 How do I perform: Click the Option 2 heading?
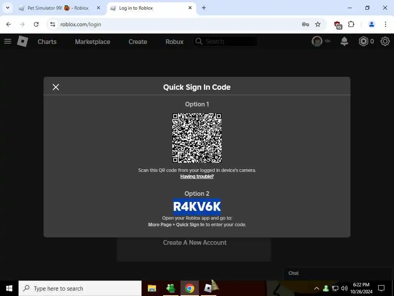point(197,193)
